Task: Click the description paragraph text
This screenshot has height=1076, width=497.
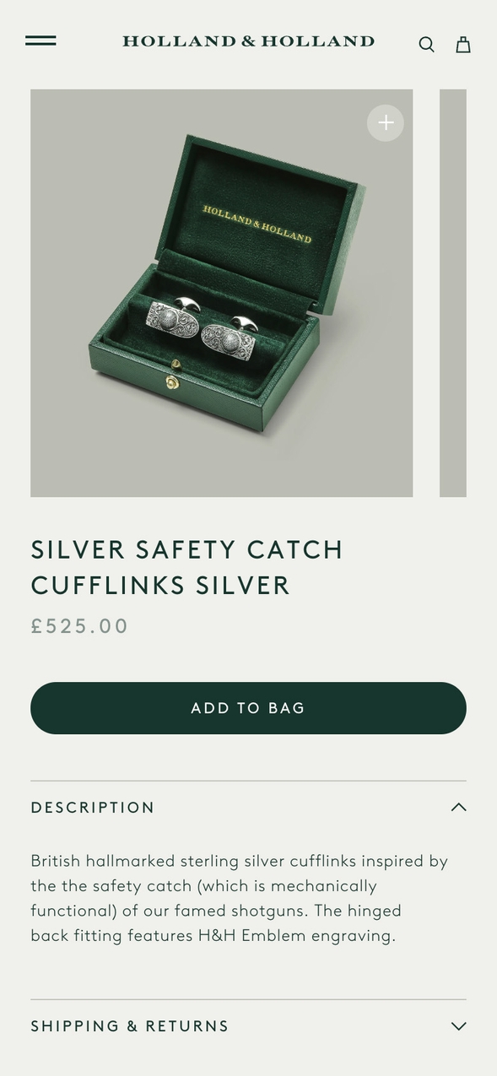Action: tap(240, 898)
